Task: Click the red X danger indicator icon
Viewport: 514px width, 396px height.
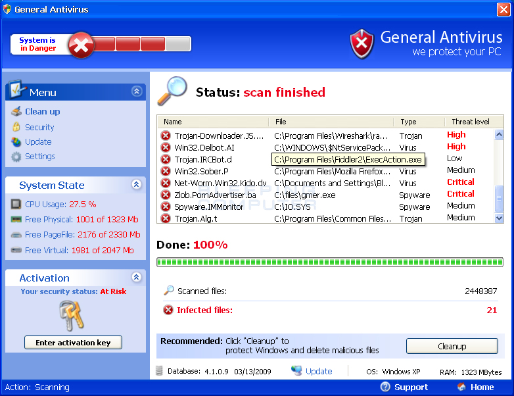Action: (x=81, y=45)
